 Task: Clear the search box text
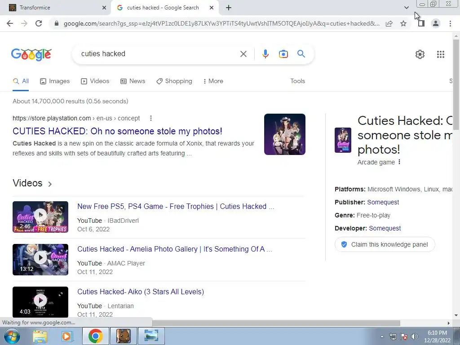[x=243, y=54]
